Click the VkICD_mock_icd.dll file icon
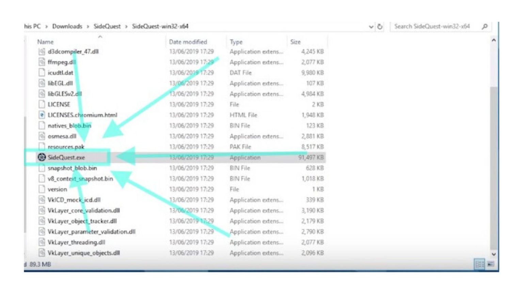The width and height of the screenshot is (523, 294). tap(42, 200)
